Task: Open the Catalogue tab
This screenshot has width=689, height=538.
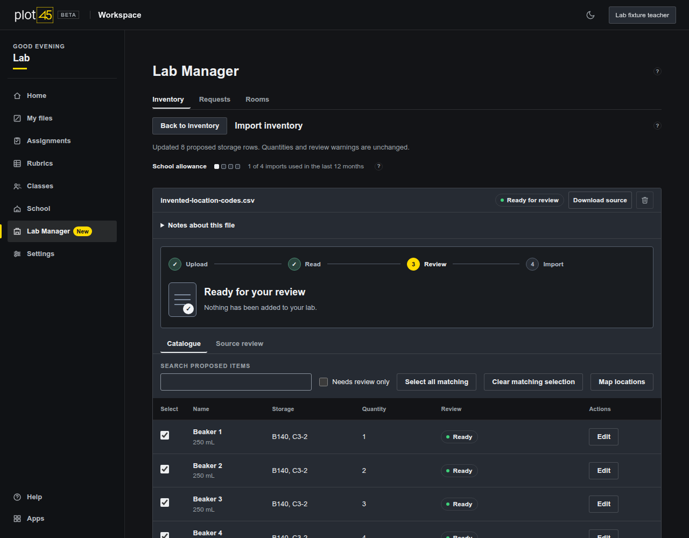Action: point(184,344)
